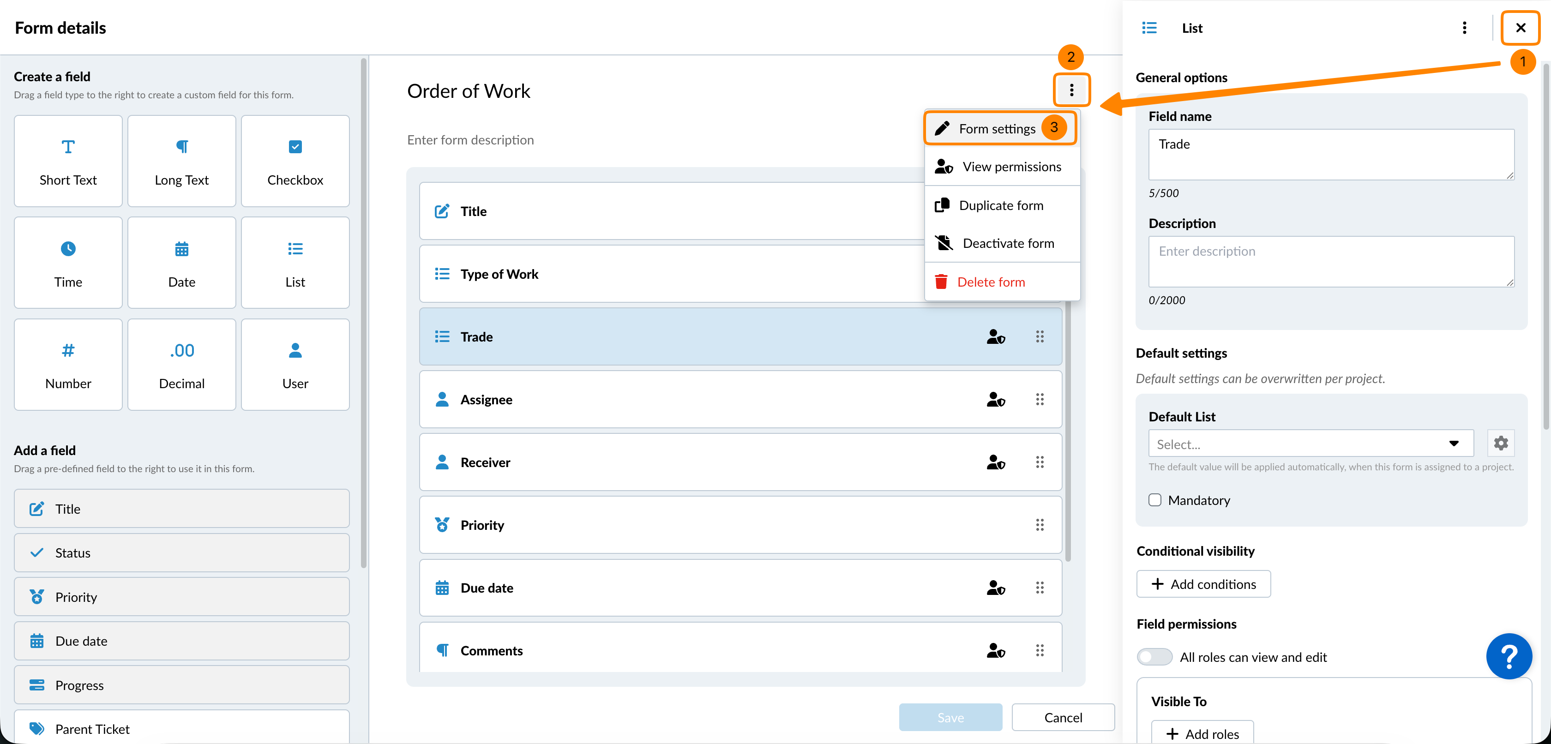Select the Checkbox field type tile
Image resolution: width=1551 pixels, height=744 pixels.
click(295, 162)
